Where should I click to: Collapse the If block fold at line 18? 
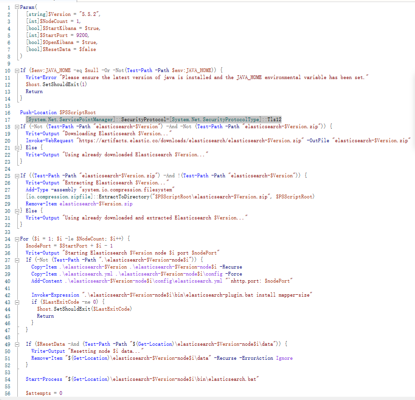17,127
